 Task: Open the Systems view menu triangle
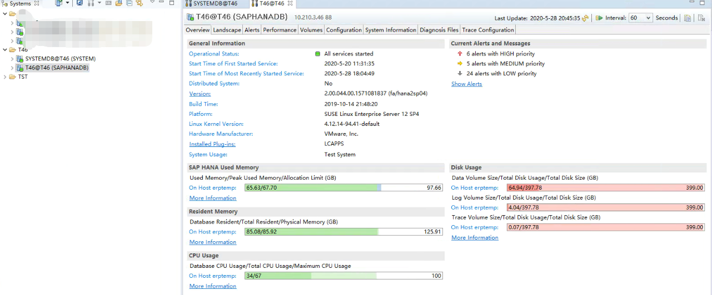[x=152, y=2]
